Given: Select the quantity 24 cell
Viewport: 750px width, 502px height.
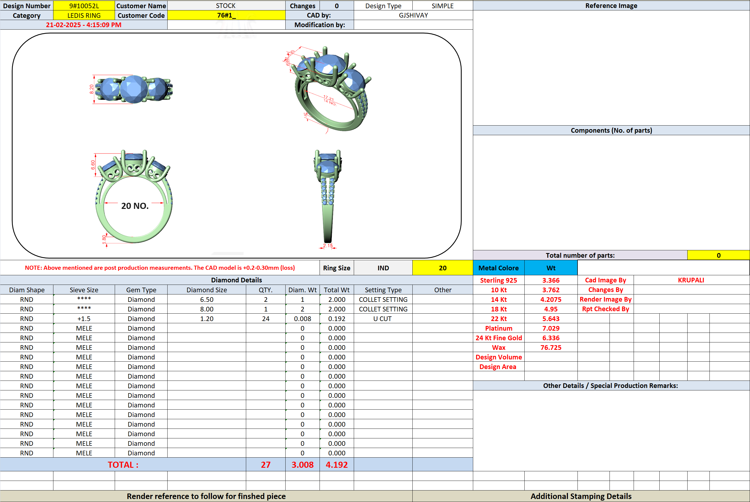Looking at the screenshot, I should pyautogui.click(x=266, y=319).
